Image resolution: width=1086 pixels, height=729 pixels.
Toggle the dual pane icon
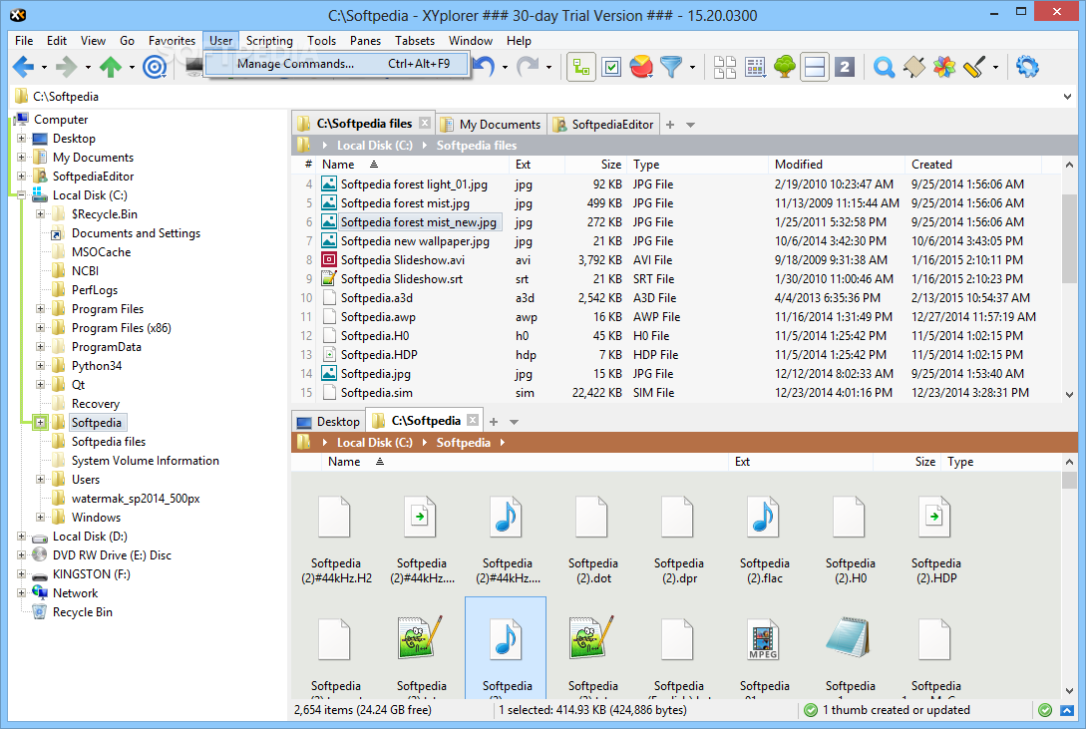click(x=815, y=67)
